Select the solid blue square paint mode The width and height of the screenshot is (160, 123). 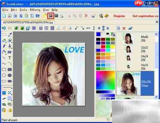coord(4,93)
